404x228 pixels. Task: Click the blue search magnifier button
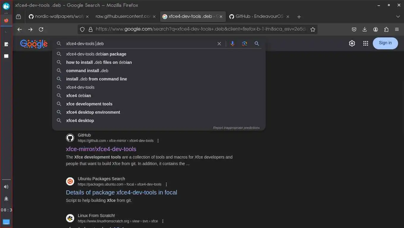coord(257,44)
